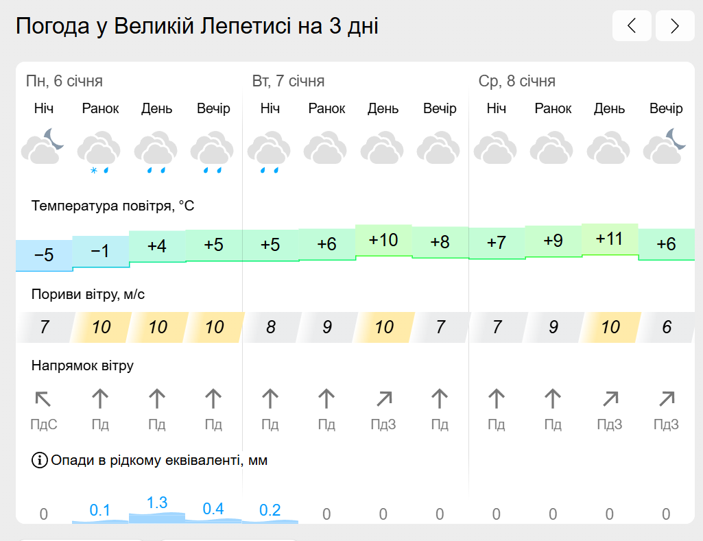Viewport: 703px width, 541px height.
Task: Click the previous arrow next to forecast title
Action: pyautogui.click(x=632, y=25)
